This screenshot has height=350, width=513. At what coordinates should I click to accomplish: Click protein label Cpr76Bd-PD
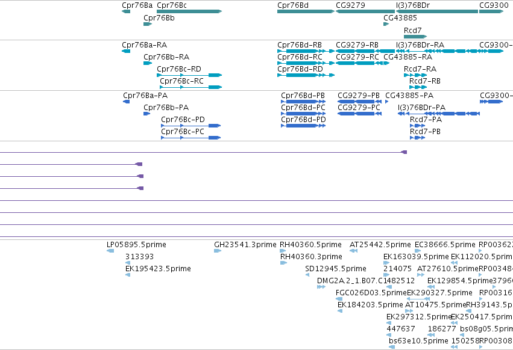(x=304, y=120)
